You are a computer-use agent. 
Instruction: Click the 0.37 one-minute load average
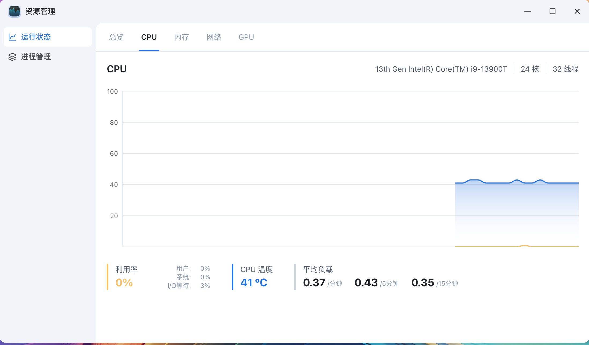point(314,282)
